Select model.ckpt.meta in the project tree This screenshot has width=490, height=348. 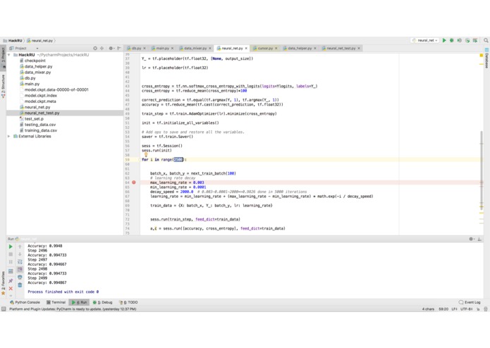tap(40, 101)
